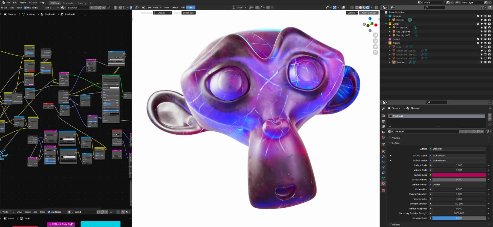Switch to wireframe viewport shading
Image resolution: width=493 pixels, height=227 pixels.
[356, 7]
